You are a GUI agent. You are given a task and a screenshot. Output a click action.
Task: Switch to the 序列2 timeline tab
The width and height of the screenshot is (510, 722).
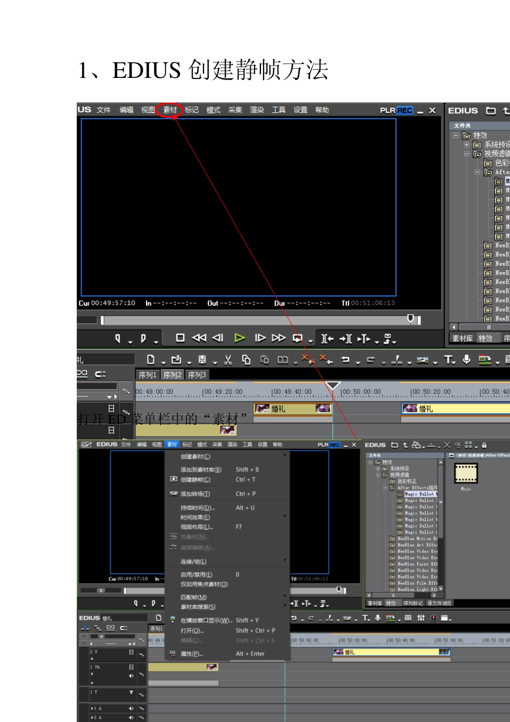[x=172, y=375]
